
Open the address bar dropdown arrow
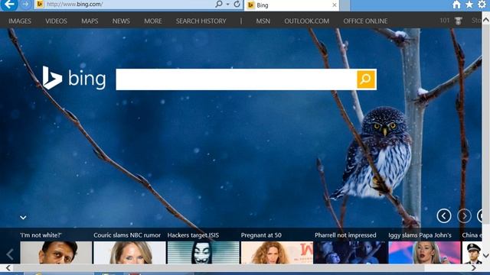tap(227, 4)
